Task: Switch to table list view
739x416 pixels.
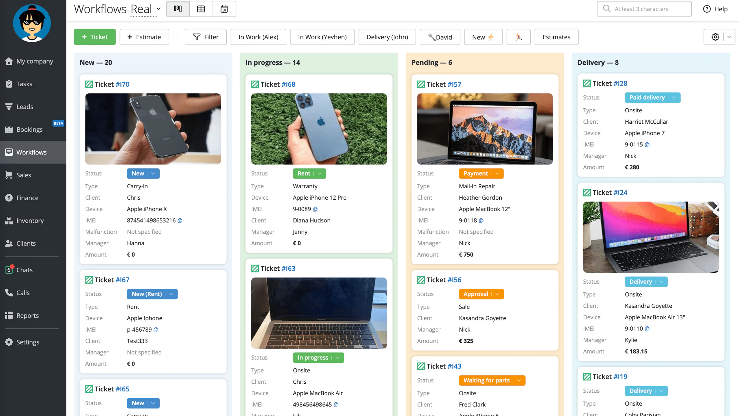Action: pos(201,9)
